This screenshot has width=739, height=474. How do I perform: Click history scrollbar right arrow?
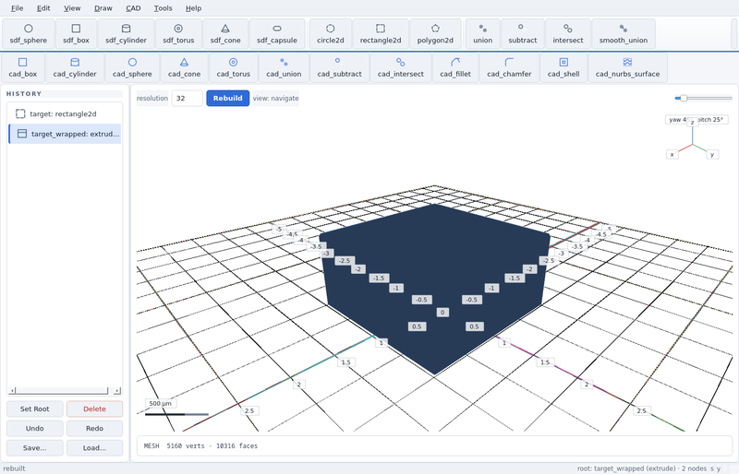click(117, 391)
